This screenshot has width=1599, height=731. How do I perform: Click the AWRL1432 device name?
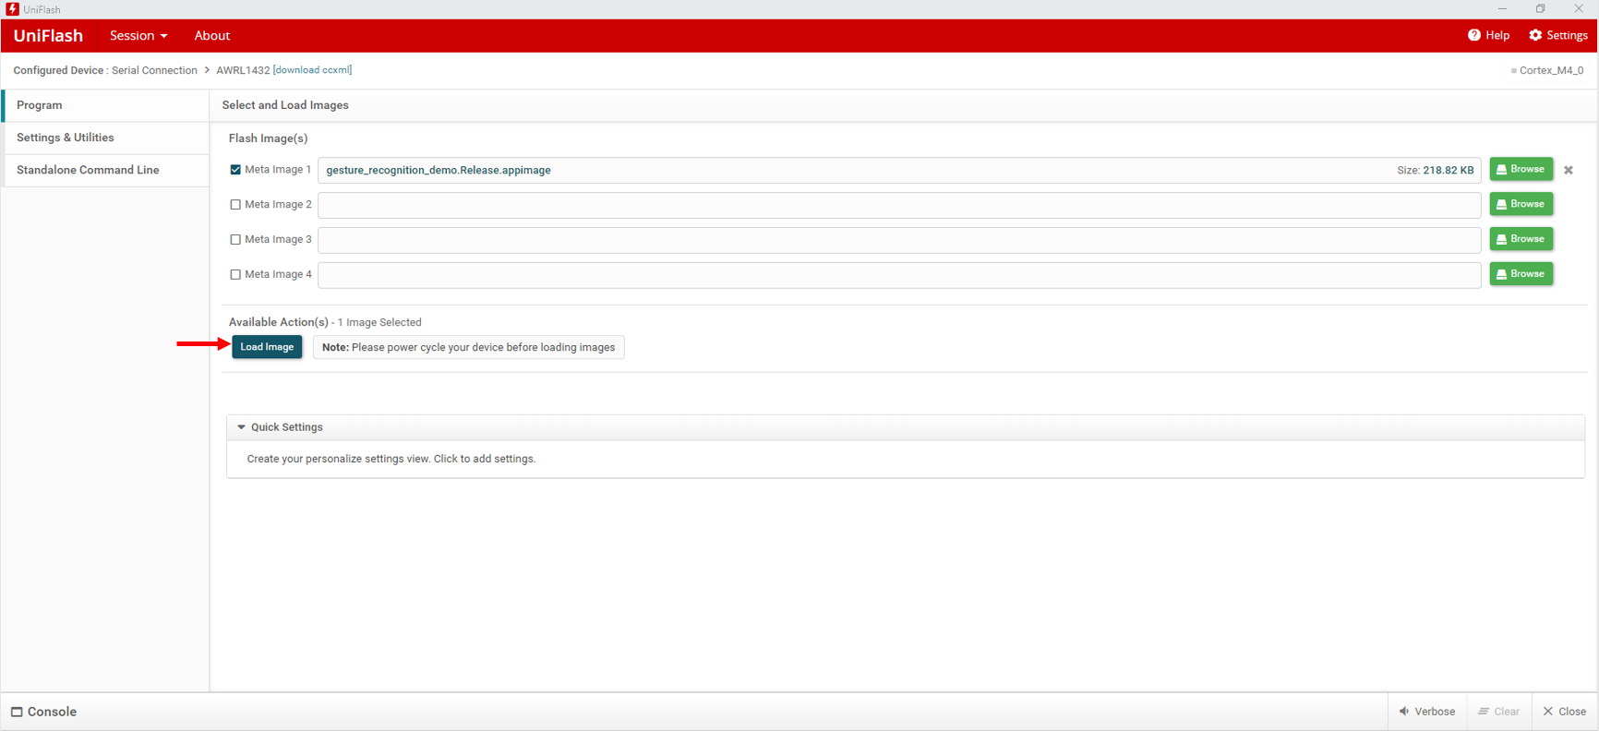(243, 70)
